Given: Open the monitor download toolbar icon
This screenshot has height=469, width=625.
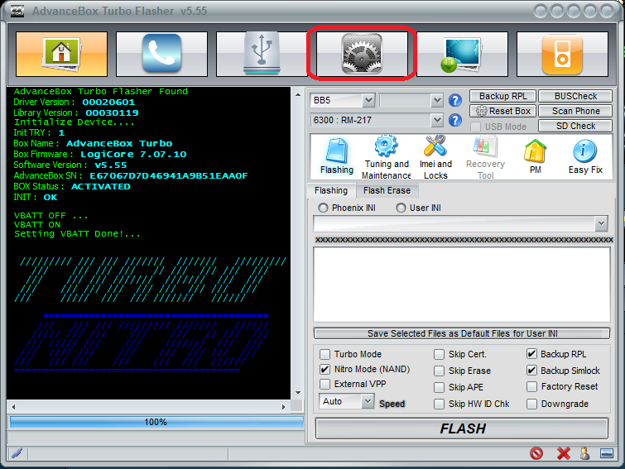Looking at the screenshot, I should click(x=462, y=54).
